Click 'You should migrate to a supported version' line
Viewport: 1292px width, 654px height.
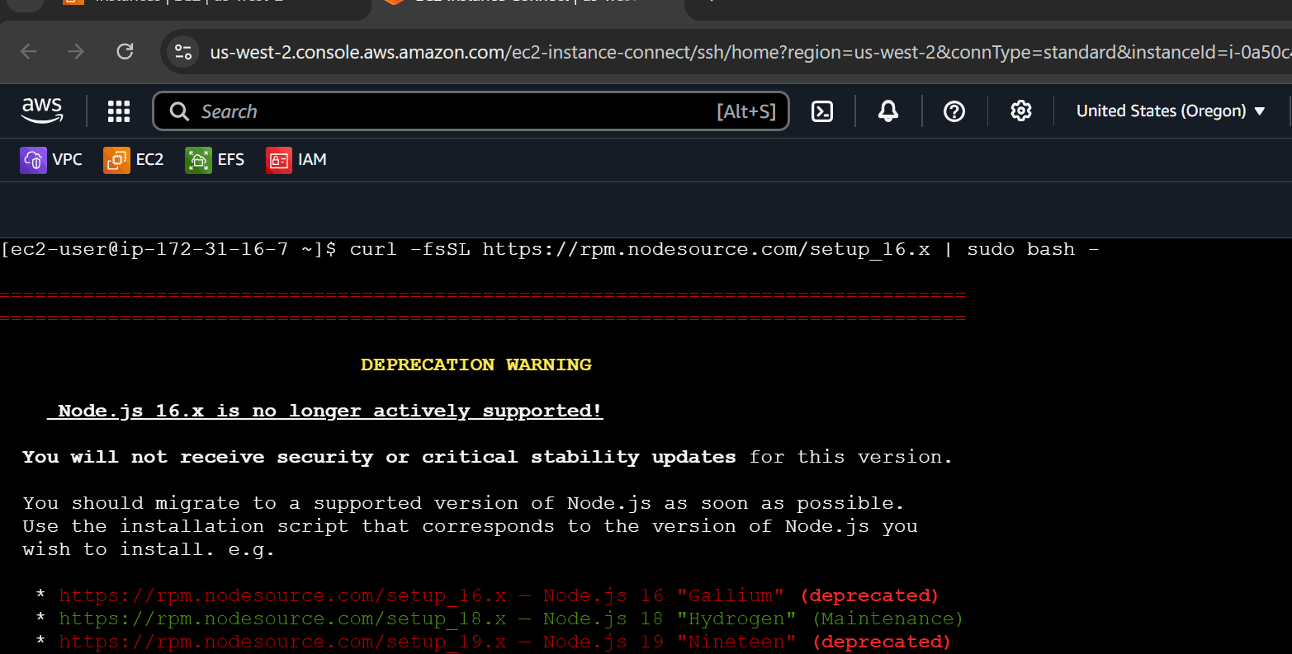pos(463,503)
